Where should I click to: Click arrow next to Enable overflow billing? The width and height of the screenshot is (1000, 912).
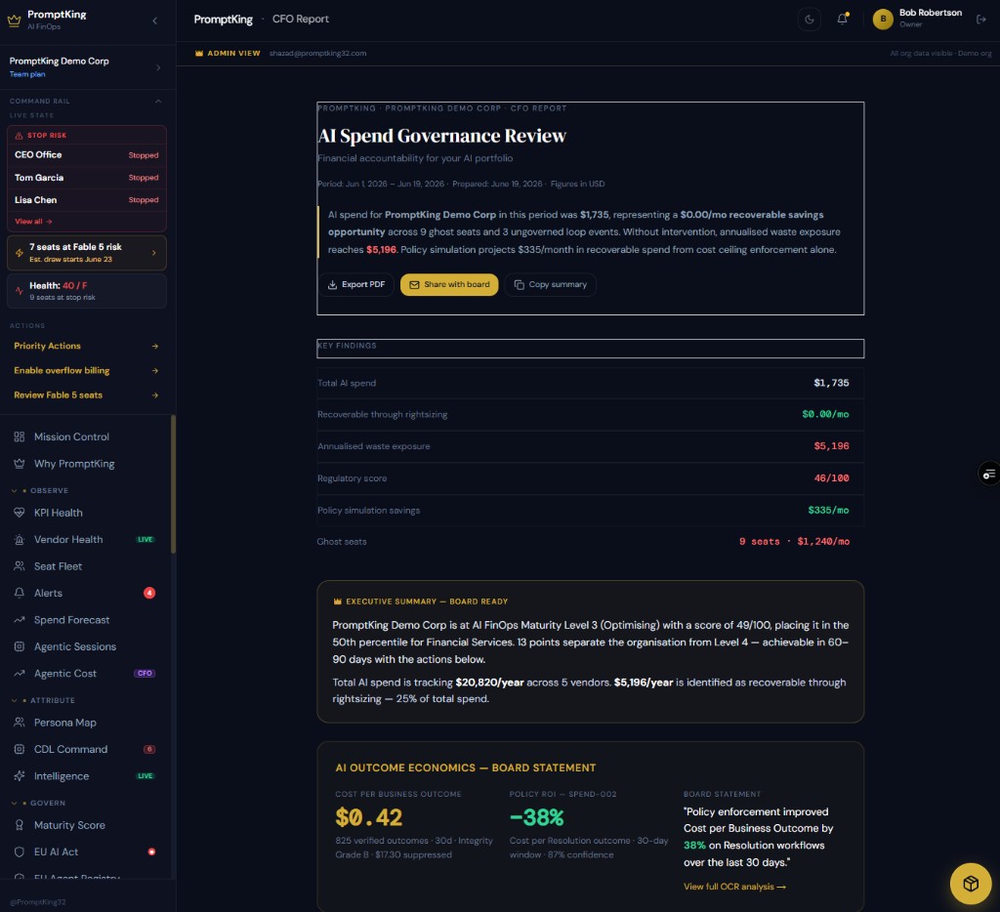tap(155, 370)
